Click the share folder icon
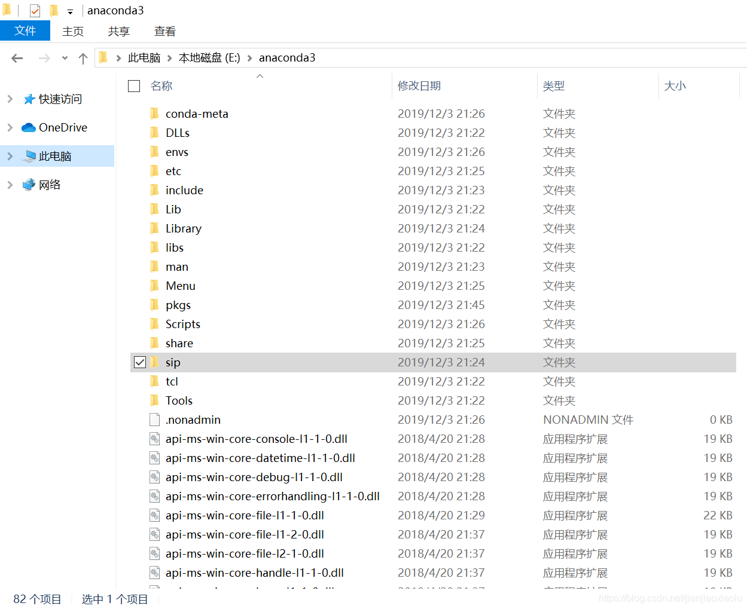Image resolution: width=747 pixels, height=609 pixels. [x=154, y=343]
